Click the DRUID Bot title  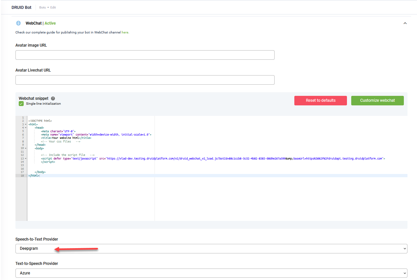pos(21,7)
